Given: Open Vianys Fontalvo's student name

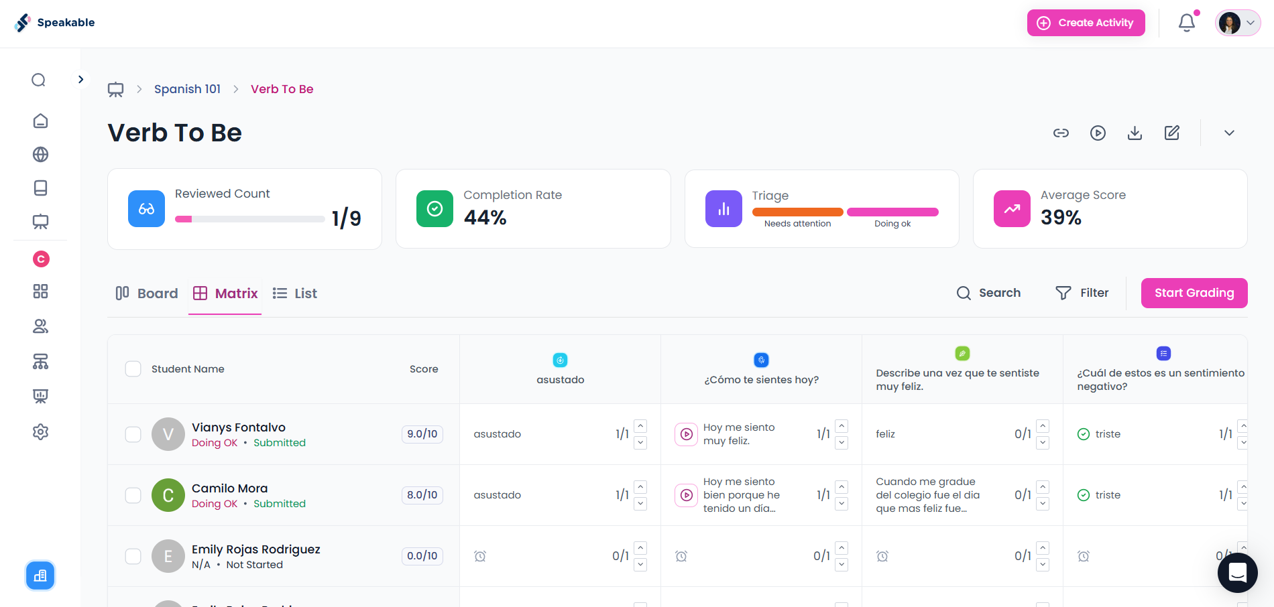Looking at the screenshot, I should pos(239,427).
